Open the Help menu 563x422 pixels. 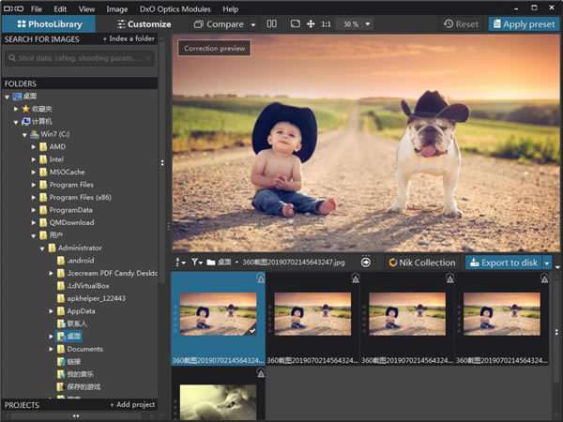click(x=230, y=9)
